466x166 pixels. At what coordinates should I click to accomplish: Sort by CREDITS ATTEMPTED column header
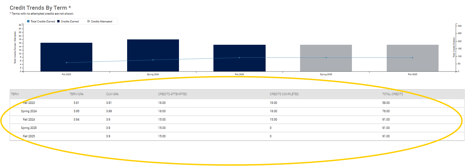tap(172, 94)
